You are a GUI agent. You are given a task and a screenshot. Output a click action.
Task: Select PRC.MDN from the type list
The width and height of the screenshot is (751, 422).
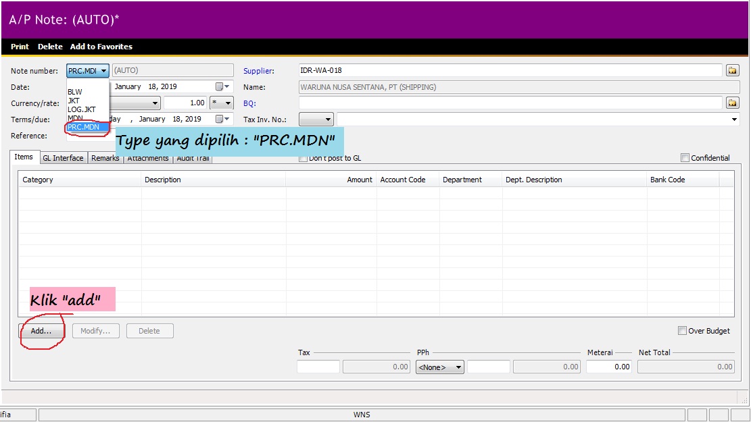84,127
